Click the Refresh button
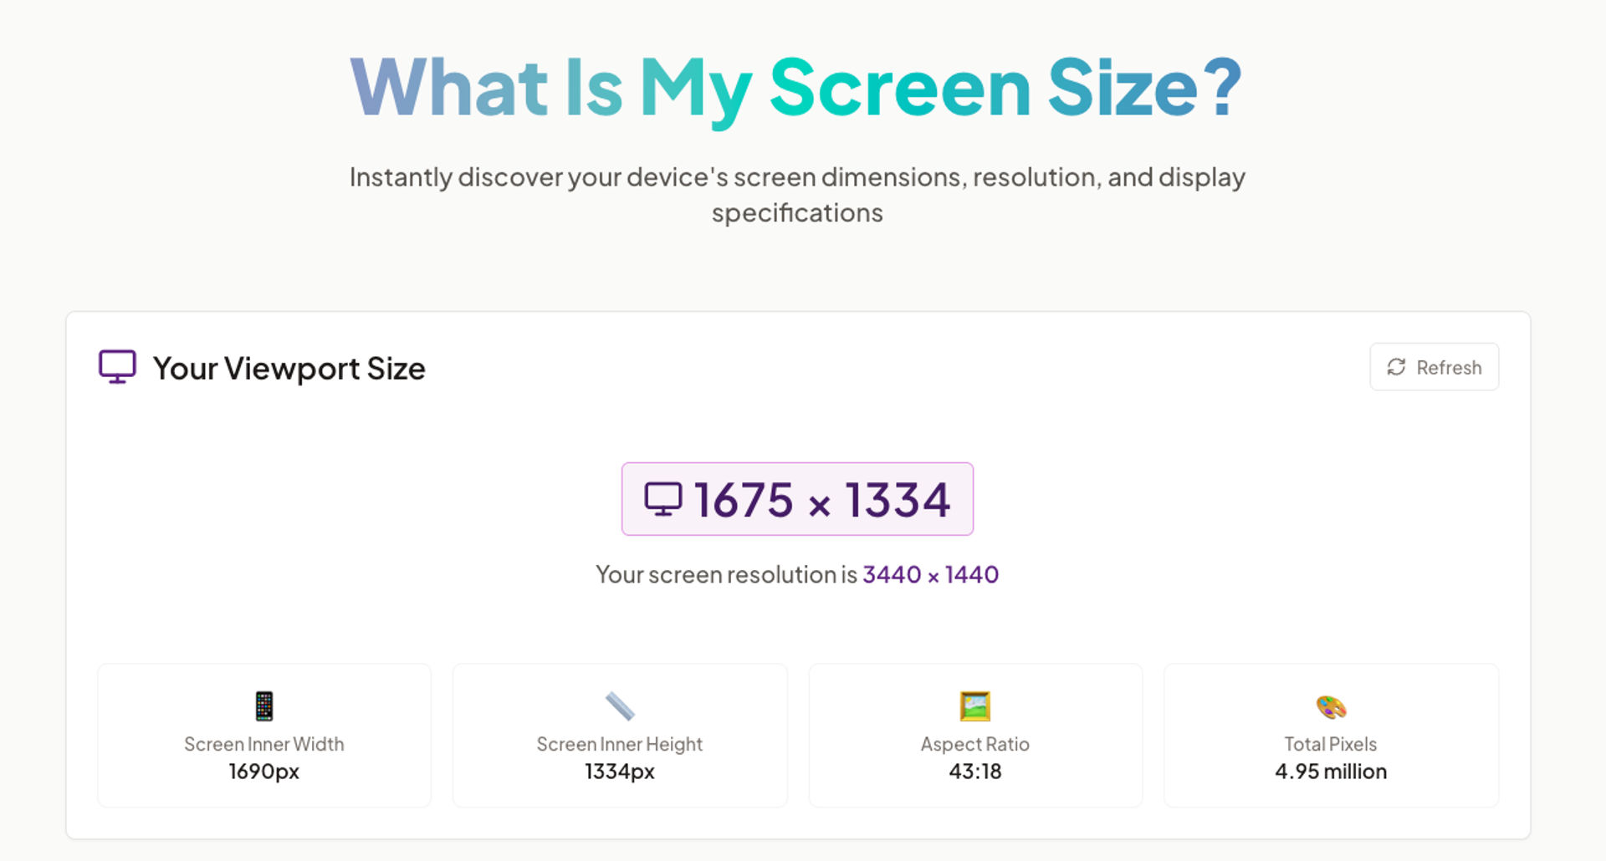 coord(1434,367)
